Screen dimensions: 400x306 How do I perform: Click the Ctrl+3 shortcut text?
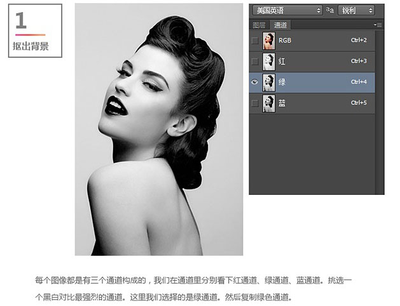coord(359,61)
